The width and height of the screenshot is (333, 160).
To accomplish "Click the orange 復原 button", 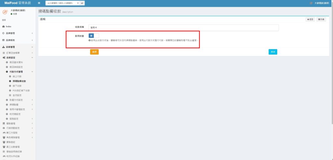I will pyautogui.click(x=94, y=52).
